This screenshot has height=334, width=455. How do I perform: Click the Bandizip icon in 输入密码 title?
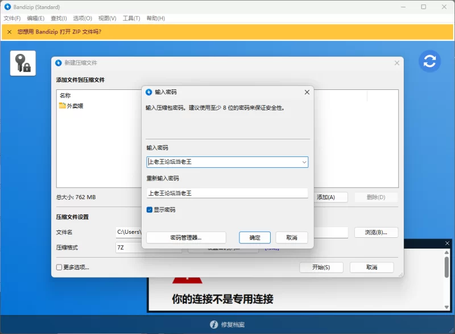click(149, 92)
